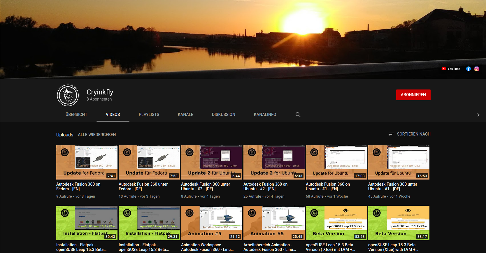486x253 pixels.
Task: Switch to the Übersicht tab
Action: [76, 115]
